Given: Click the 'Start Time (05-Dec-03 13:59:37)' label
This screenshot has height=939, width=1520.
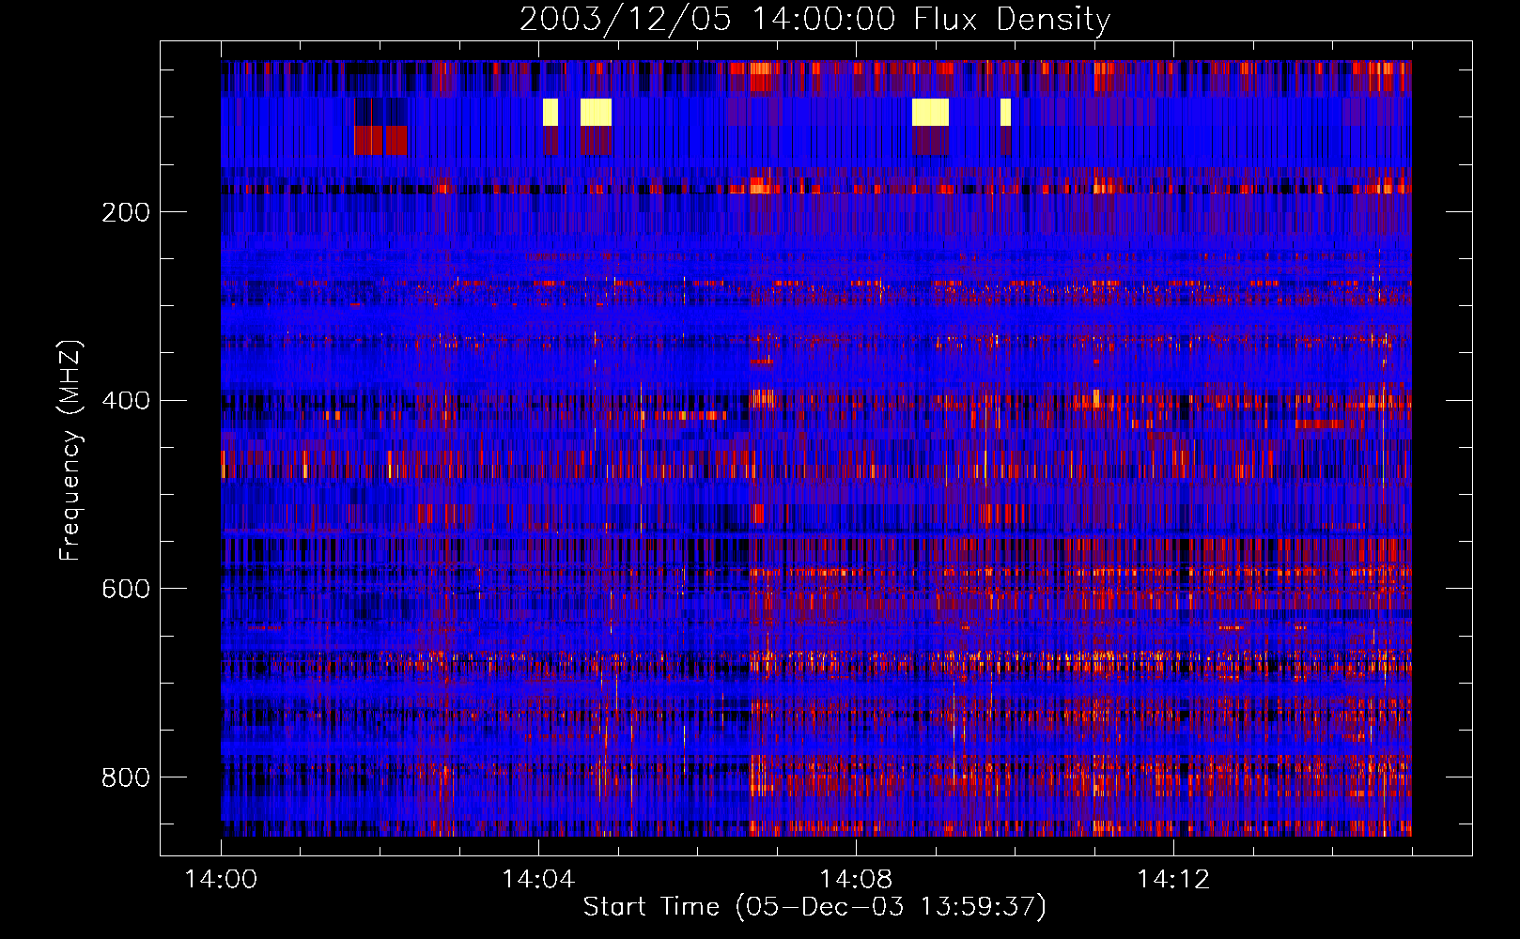Looking at the screenshot, I should pos(814,906).
